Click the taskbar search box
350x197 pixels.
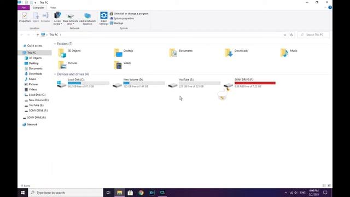tap(66, 193)
